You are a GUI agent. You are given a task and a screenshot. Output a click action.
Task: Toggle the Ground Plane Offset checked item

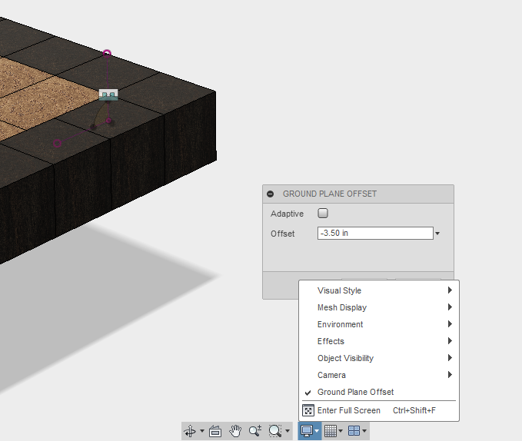point(355,392)
